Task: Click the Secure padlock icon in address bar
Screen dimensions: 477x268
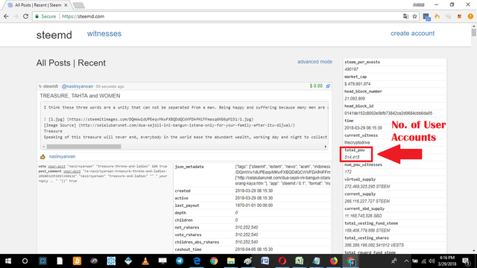Action: point(37,16)
